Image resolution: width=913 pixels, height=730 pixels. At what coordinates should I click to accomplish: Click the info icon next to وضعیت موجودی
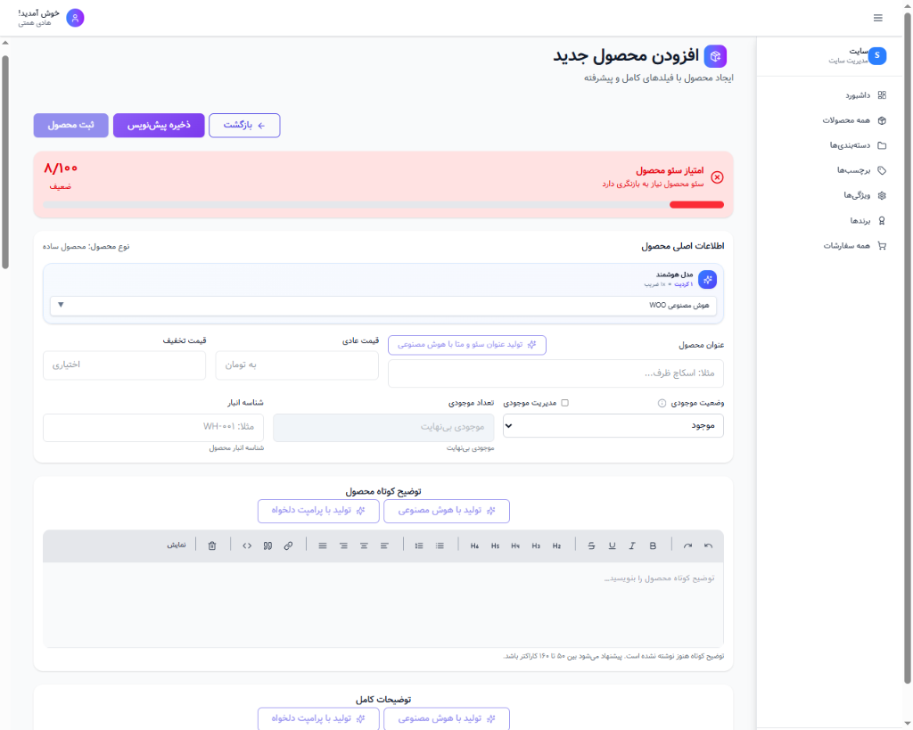pyautogui.click(x=662, y=403)
